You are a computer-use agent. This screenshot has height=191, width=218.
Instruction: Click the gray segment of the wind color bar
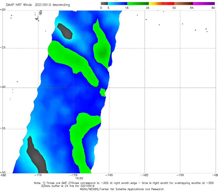[x=104, y=4]
